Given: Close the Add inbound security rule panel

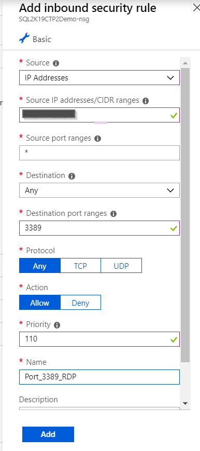Looking at the screenshot, I should (x=196, y=8).
